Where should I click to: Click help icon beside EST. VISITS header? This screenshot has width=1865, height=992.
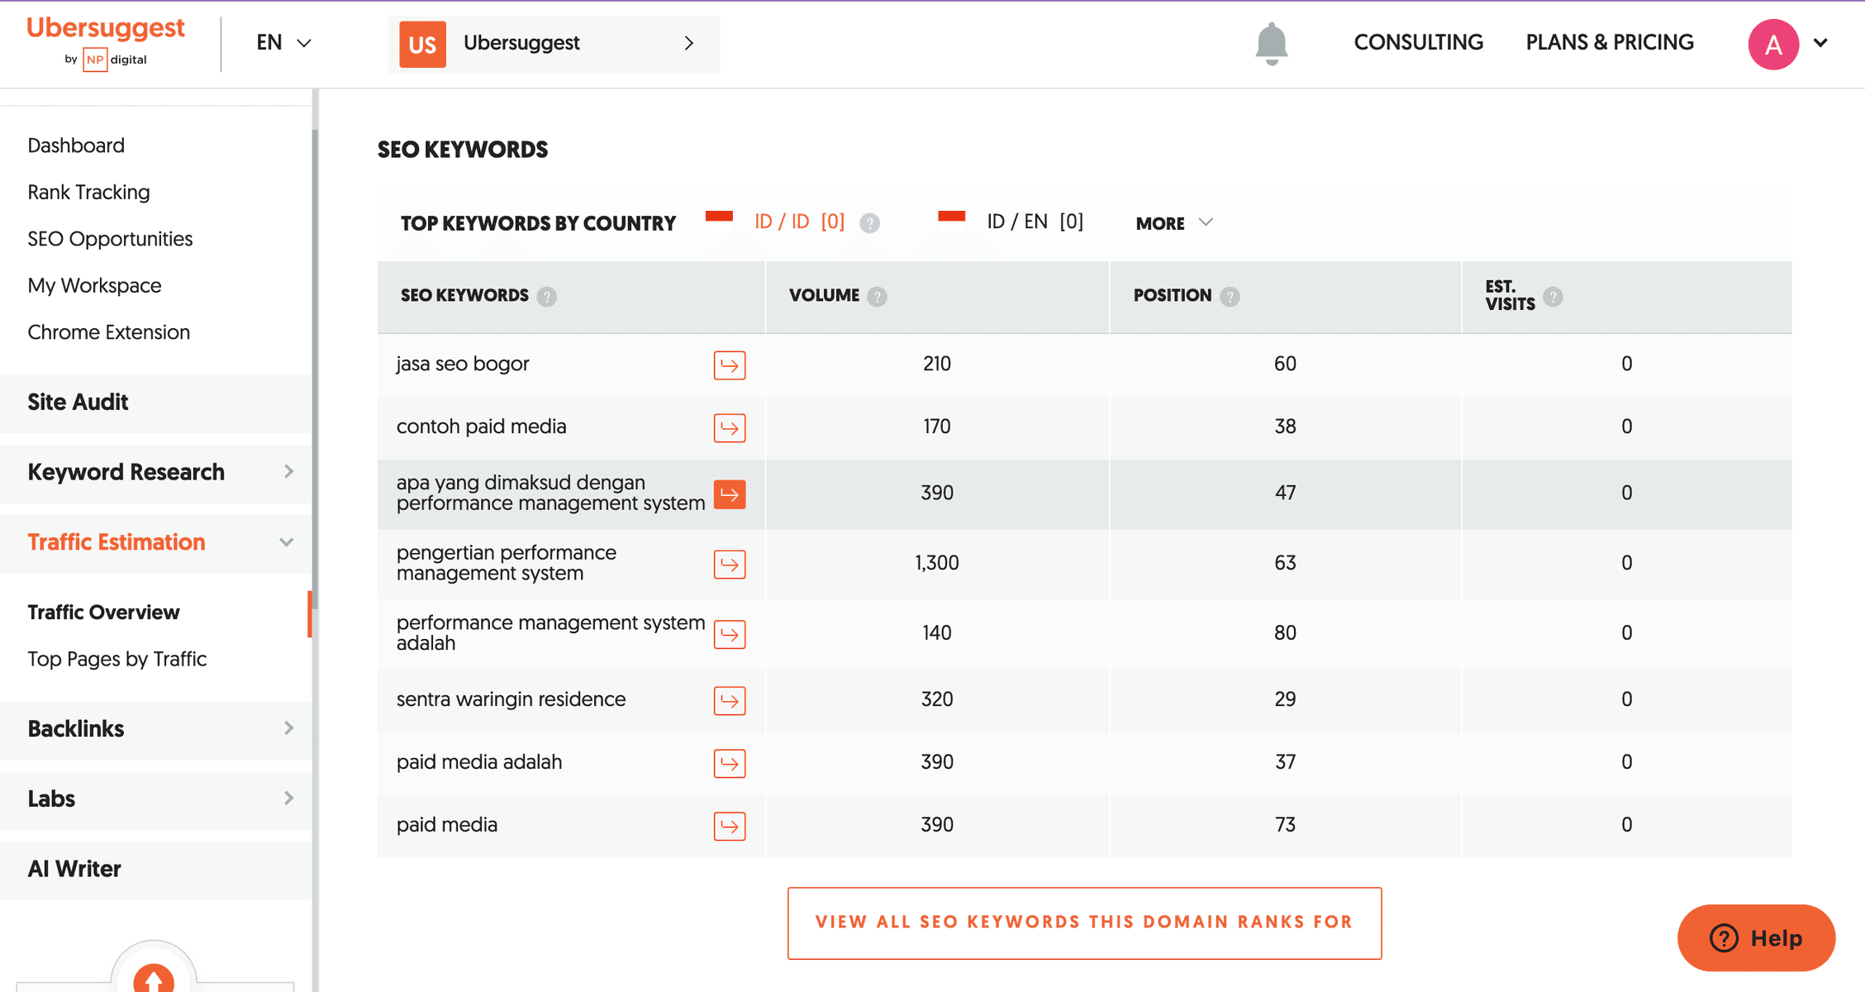point(1553,297)
